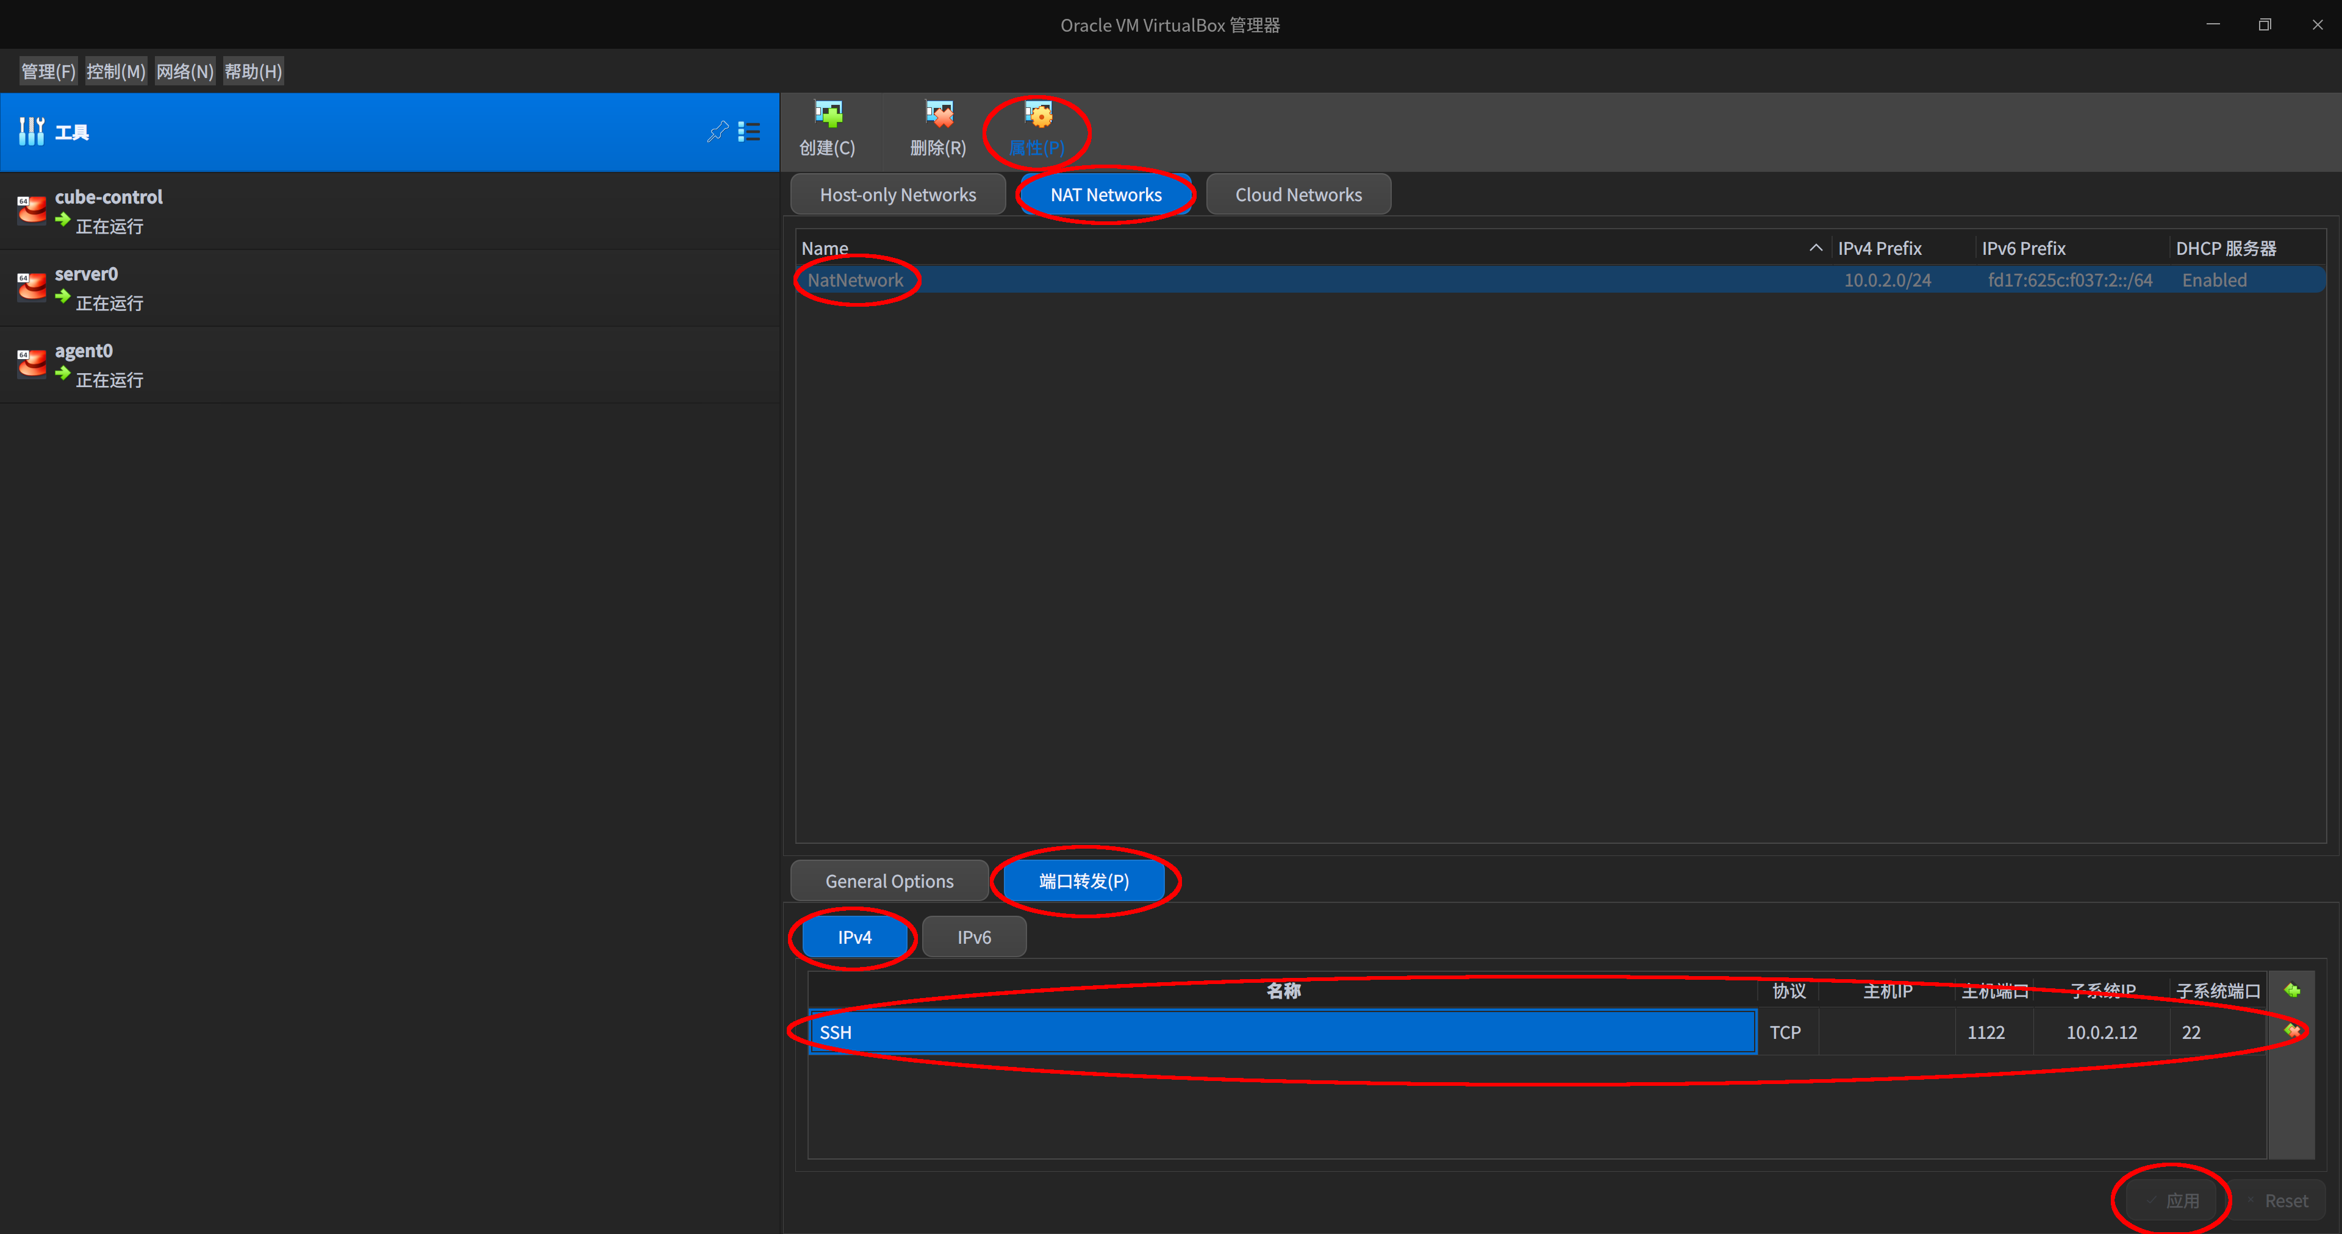Screen dimensions: 2342x1234
Task: Open the General Options tab
Action: coord(889,880)
